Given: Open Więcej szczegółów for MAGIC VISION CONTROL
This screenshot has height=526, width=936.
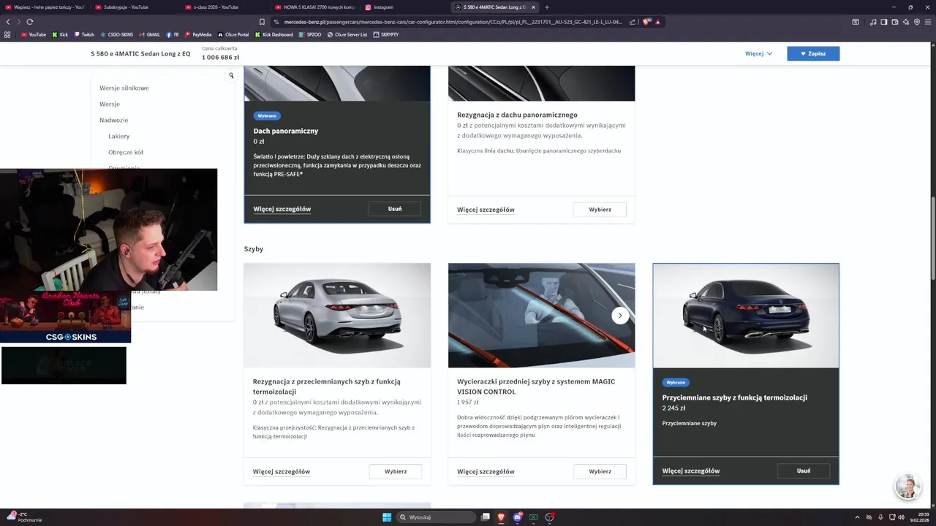Looking at the screenshot, I should point(486,471).
